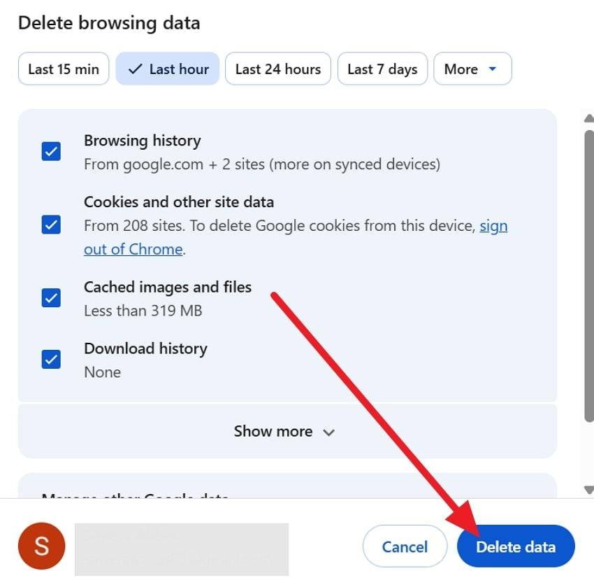Click Manage other Google data
The width and height of the screenshot is (594, 587).
tap(135, 498)
